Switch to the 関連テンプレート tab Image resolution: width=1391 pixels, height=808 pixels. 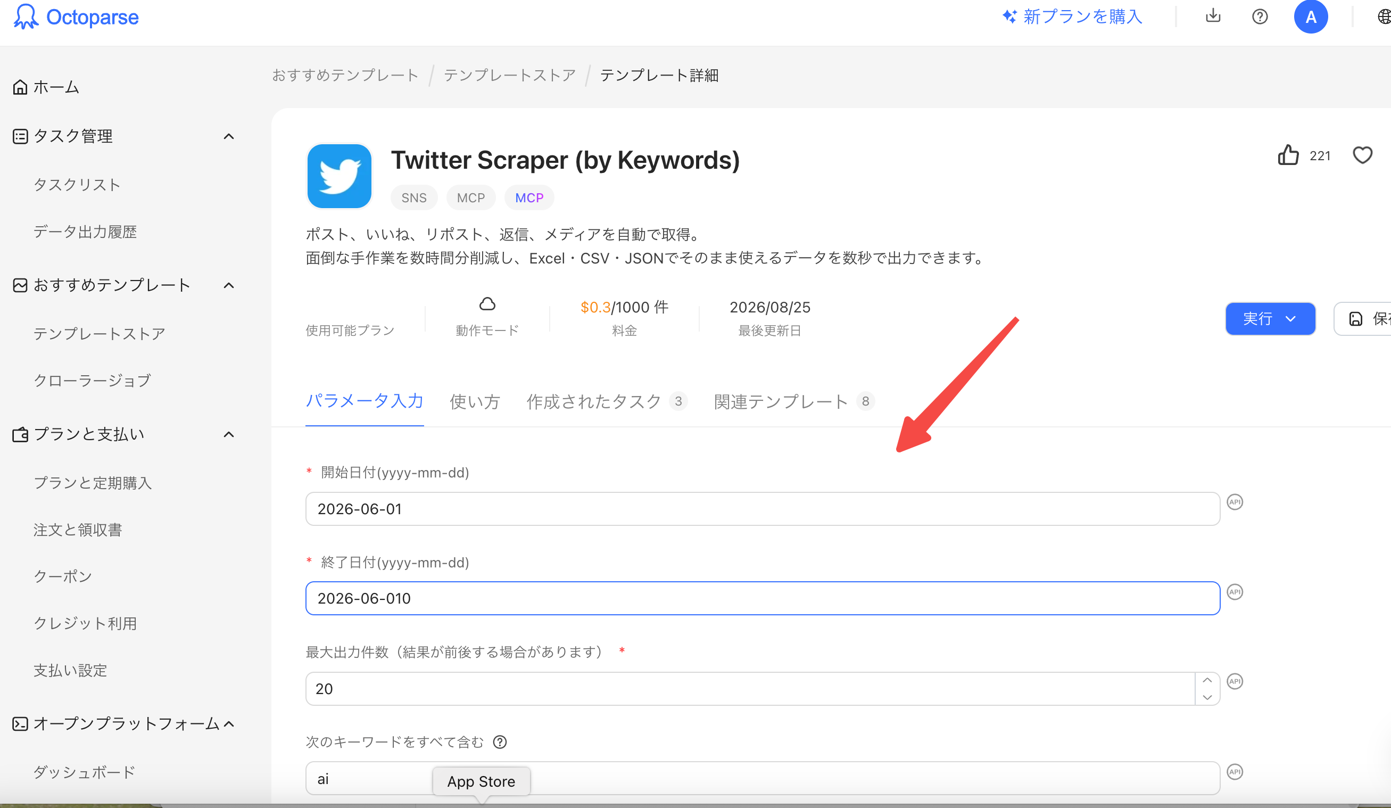794,401
